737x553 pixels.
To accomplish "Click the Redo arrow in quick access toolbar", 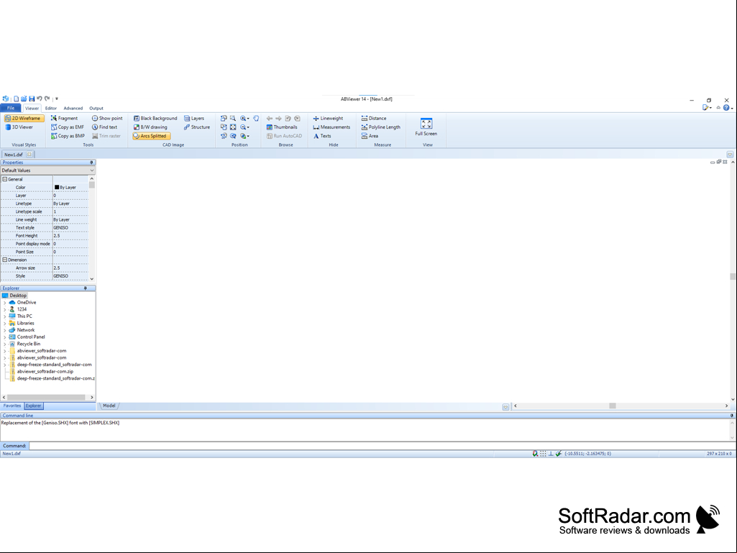I will 47,99.
